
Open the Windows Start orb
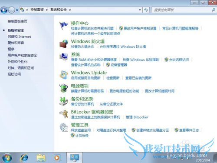point(7,158)
